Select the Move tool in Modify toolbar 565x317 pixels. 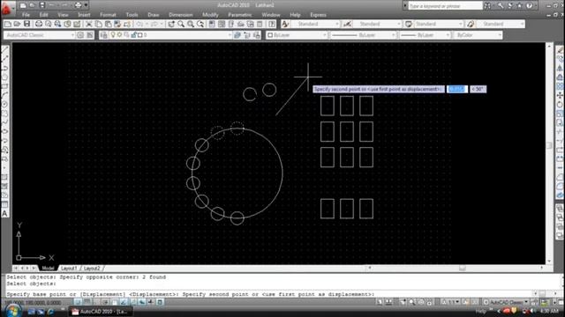pyautogui.click(x=560, y=95)
